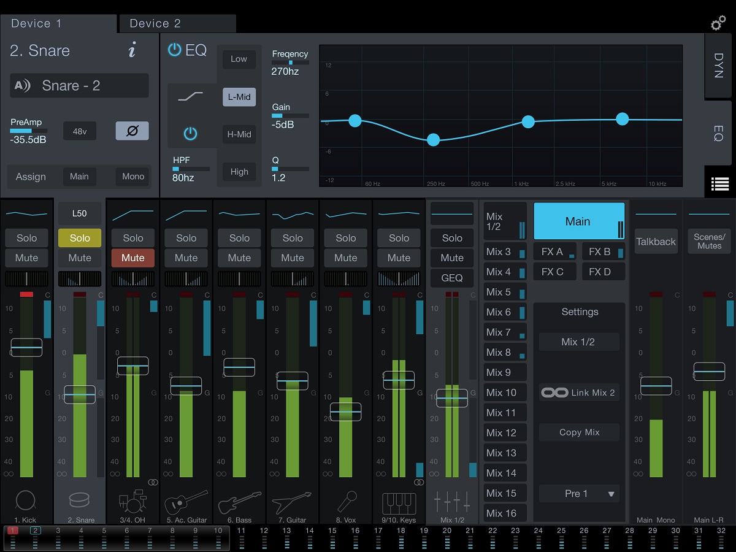Select the Ac. Guitar channel icon
This screenshot has height=552, width=736.
pyautogui.click(x=186, y=501)
